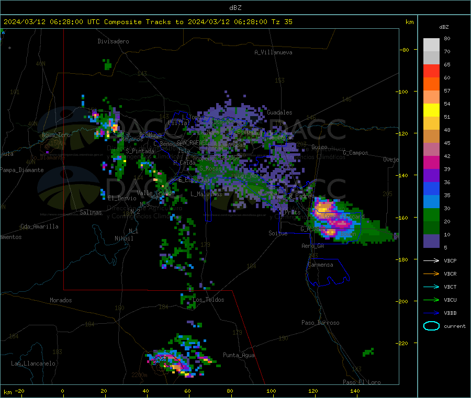Select the yellow 51 dBZ color swatch
This screenshot has width=471, height=398.
tap(431, 110)
